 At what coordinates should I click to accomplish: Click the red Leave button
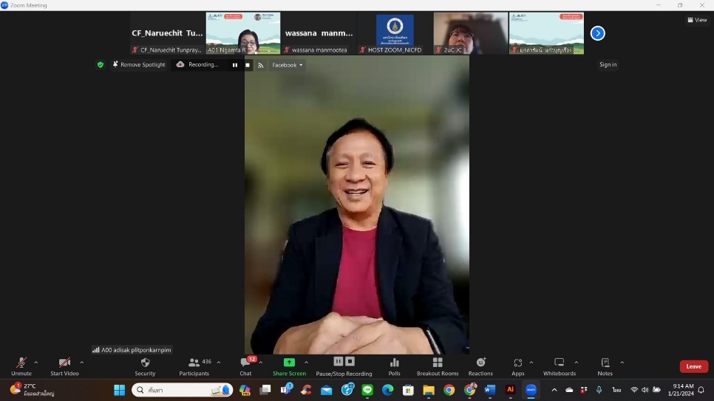pyautogui.click(x=693, y=366)
